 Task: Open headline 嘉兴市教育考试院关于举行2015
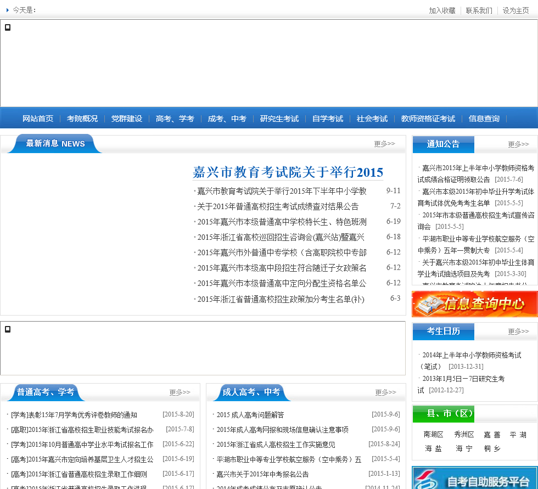coord(288,172)
